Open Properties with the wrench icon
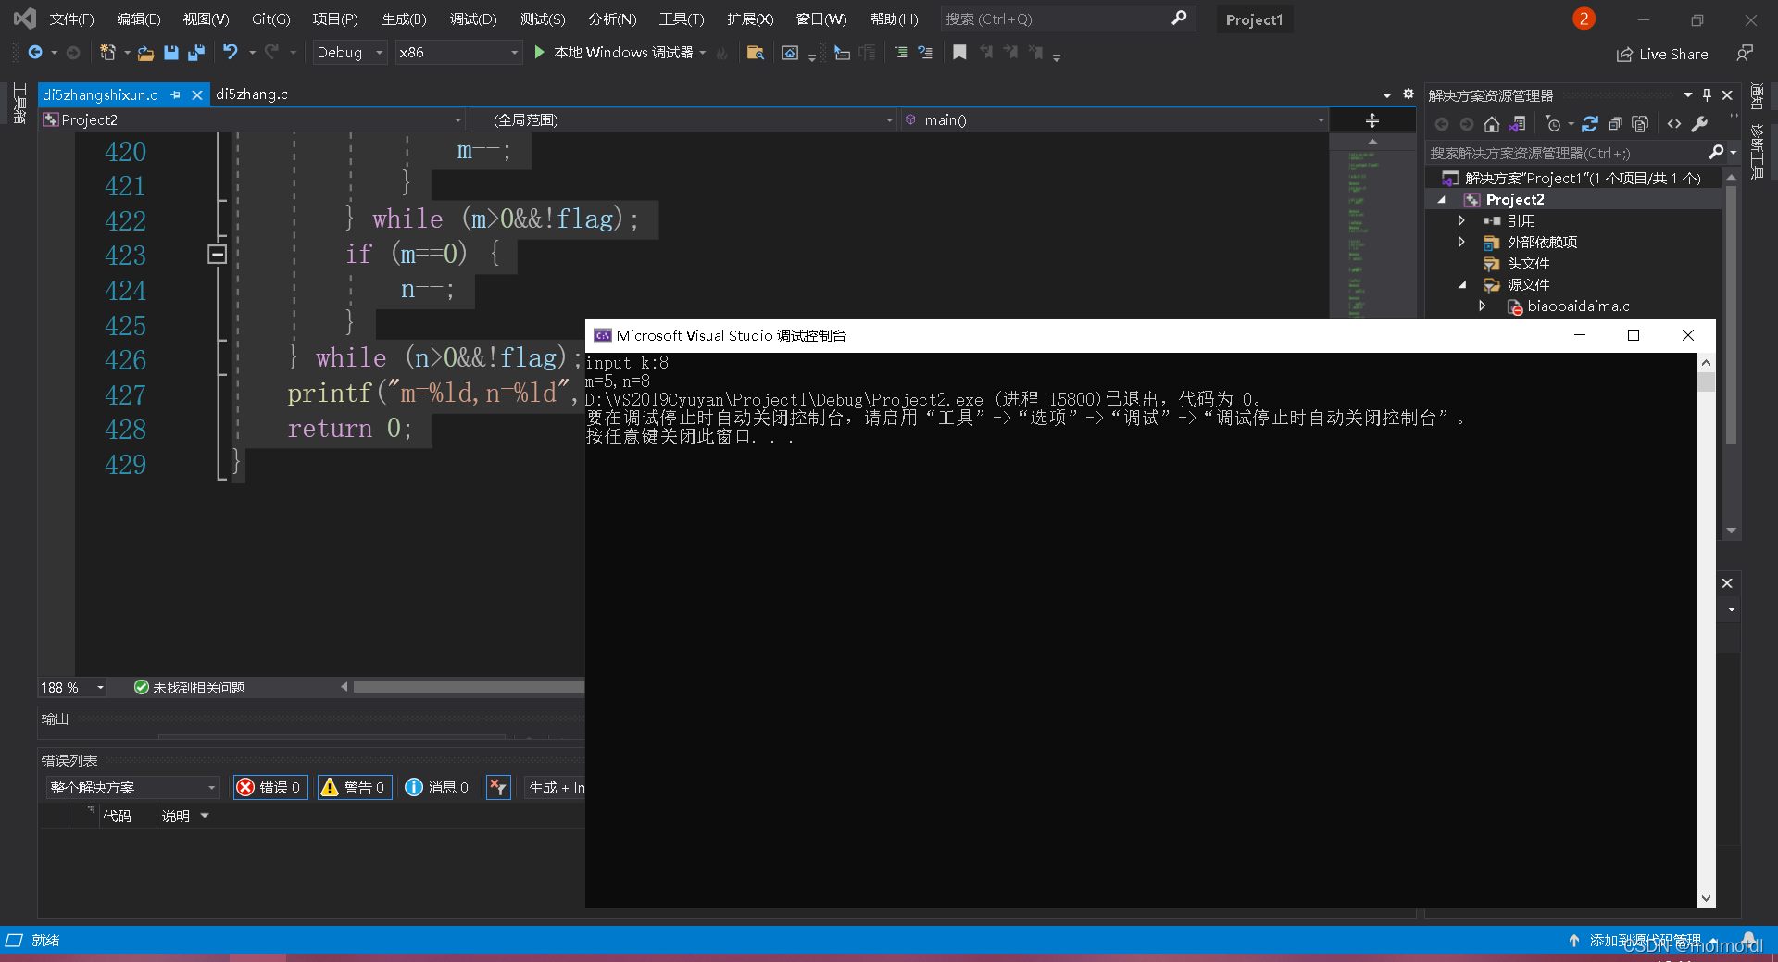 click(x=1699, y=124)
